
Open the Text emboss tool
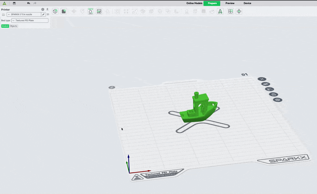pos(220,11)
